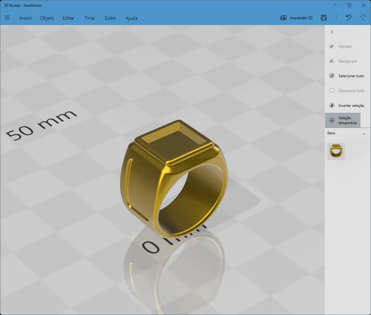The image size is (371, 315).
Task: Save the model with the floppy disk icon
Action: [x=324, y=18]
